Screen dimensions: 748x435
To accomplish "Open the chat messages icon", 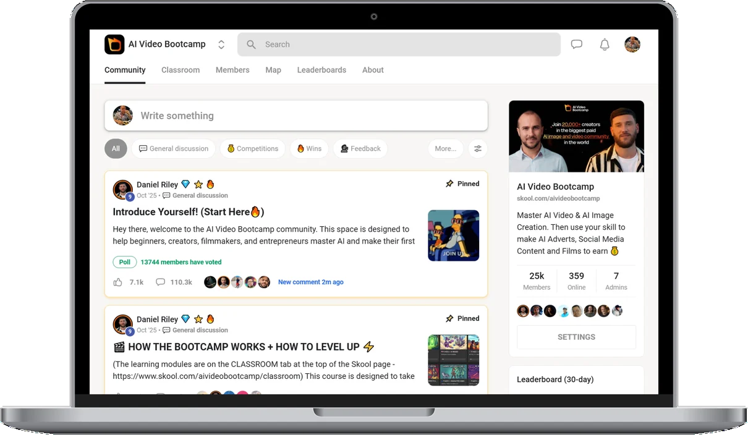I will click(x=577, y=44).
